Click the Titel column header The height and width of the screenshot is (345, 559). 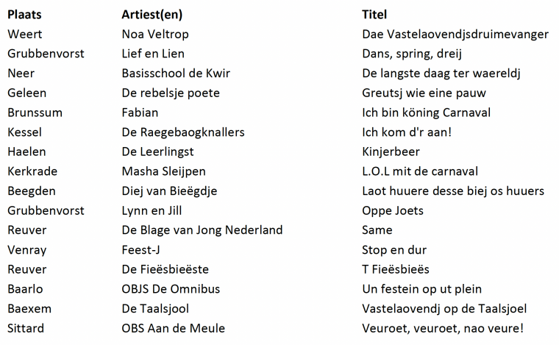coord(374,15)
